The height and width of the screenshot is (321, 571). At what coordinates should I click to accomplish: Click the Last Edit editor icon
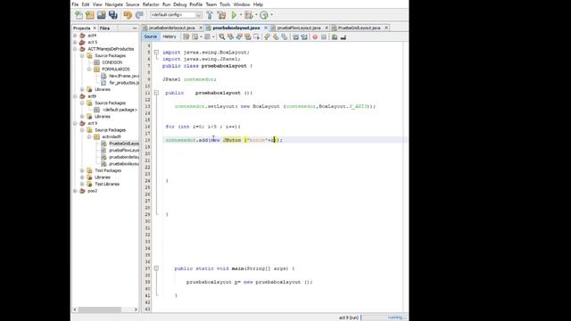click(186, 37)
